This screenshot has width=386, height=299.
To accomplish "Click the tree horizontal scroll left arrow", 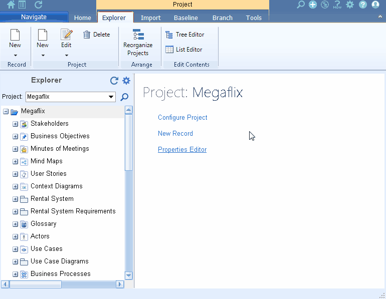I will pos(5,284).
